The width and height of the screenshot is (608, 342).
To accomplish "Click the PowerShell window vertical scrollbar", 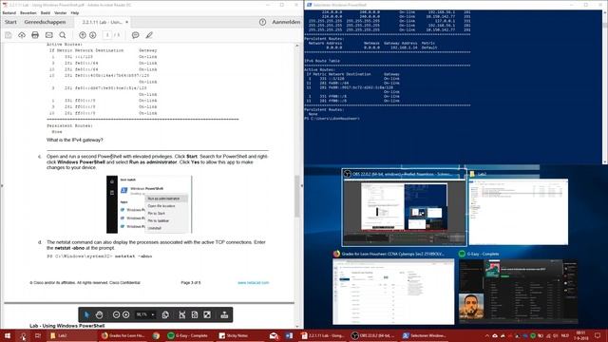I will click(605, 86).
